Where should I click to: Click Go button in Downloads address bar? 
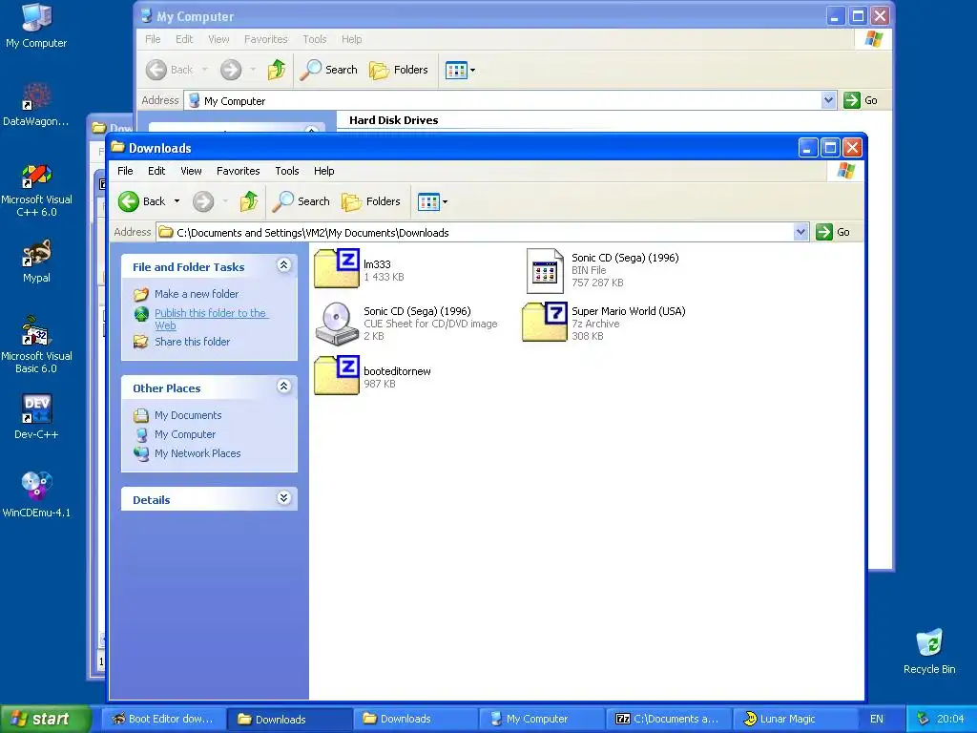833,233
